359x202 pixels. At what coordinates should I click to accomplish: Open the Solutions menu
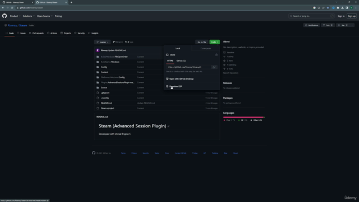(x=29, y=16)
